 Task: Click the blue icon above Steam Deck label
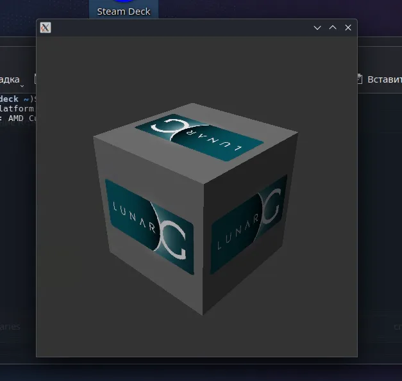pyautogui.click(x=124, y=1)
